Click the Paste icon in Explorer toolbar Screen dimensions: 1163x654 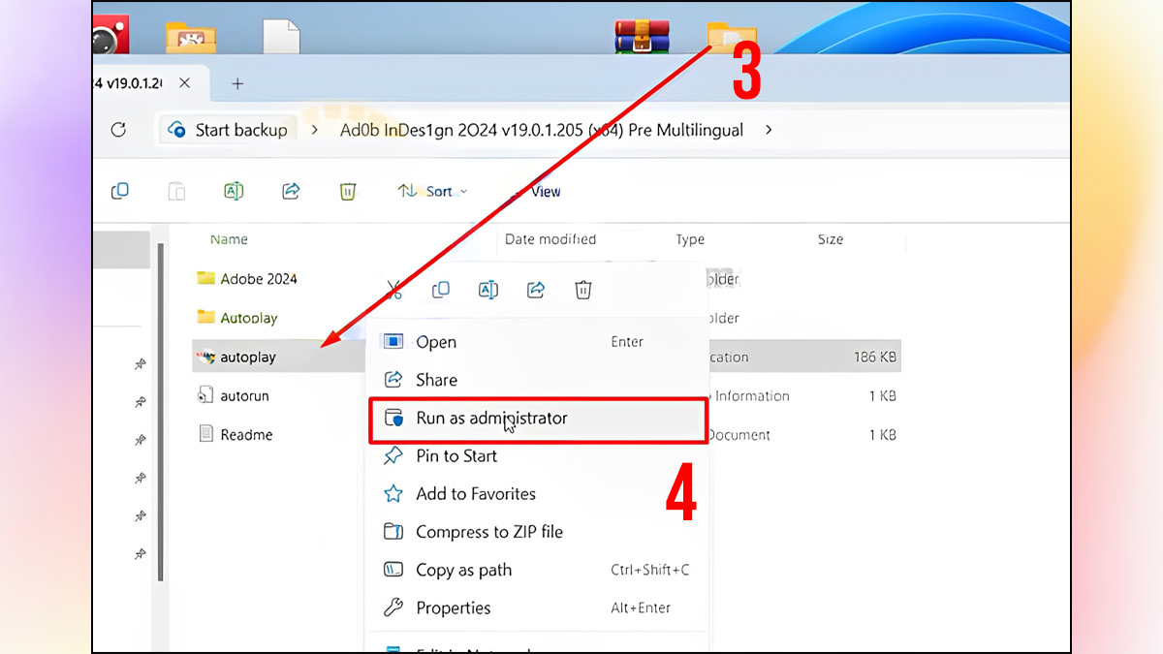click(176, 191)
